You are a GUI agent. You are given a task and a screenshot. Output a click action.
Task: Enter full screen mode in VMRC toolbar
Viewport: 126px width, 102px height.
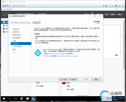[23, 6]
